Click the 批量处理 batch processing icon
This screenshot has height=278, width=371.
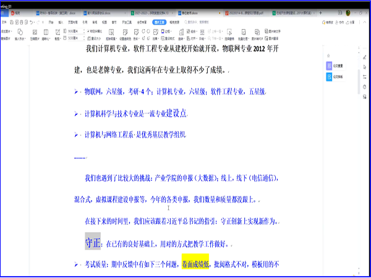(243, 32)
